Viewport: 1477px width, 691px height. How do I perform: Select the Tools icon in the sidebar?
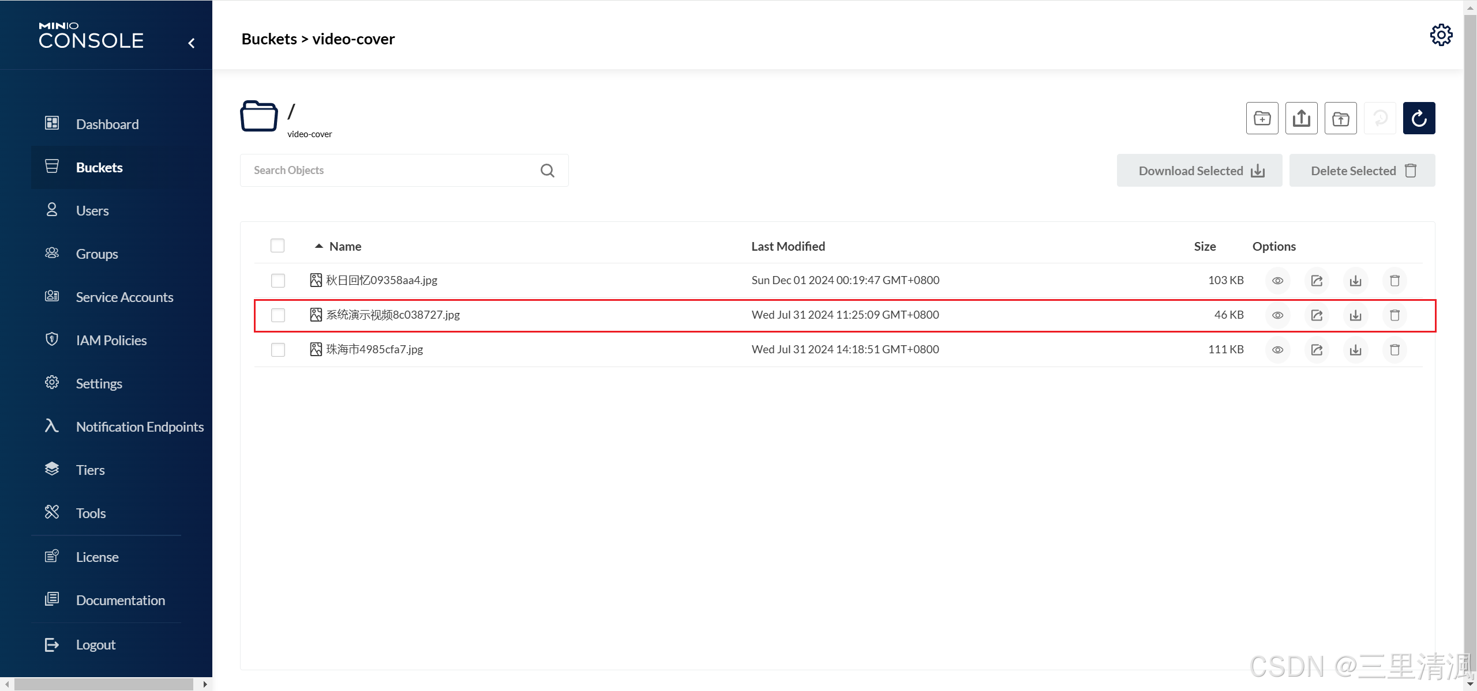click(x=51, y=512)
